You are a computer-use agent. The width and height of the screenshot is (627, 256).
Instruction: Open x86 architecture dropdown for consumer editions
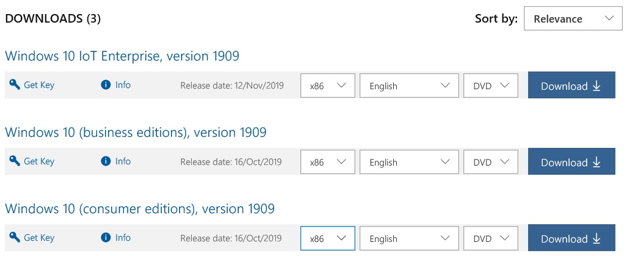click(327, 238)
